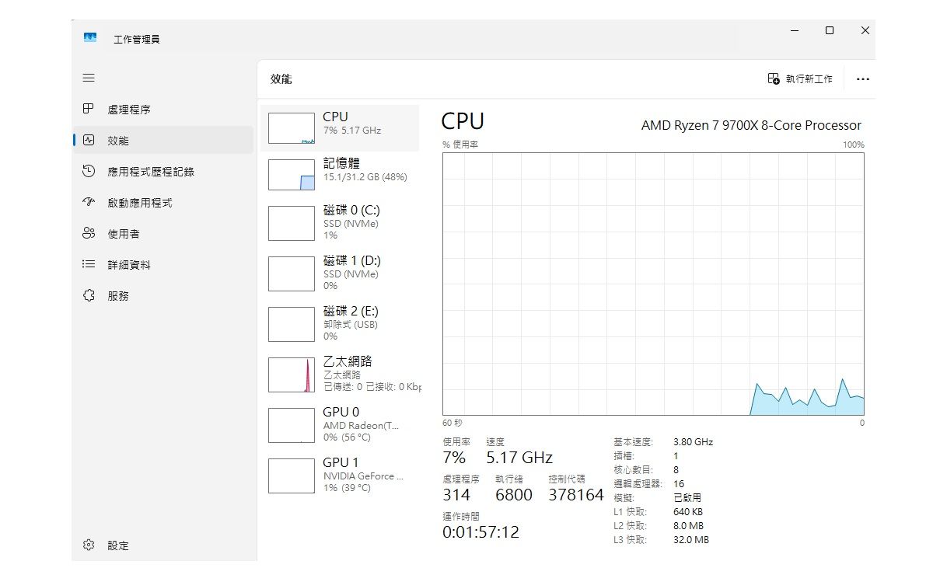This screenshot has width=933, height=568.
Task: Toggle the hamburger navigation menu
Action: tap(89, 78)
